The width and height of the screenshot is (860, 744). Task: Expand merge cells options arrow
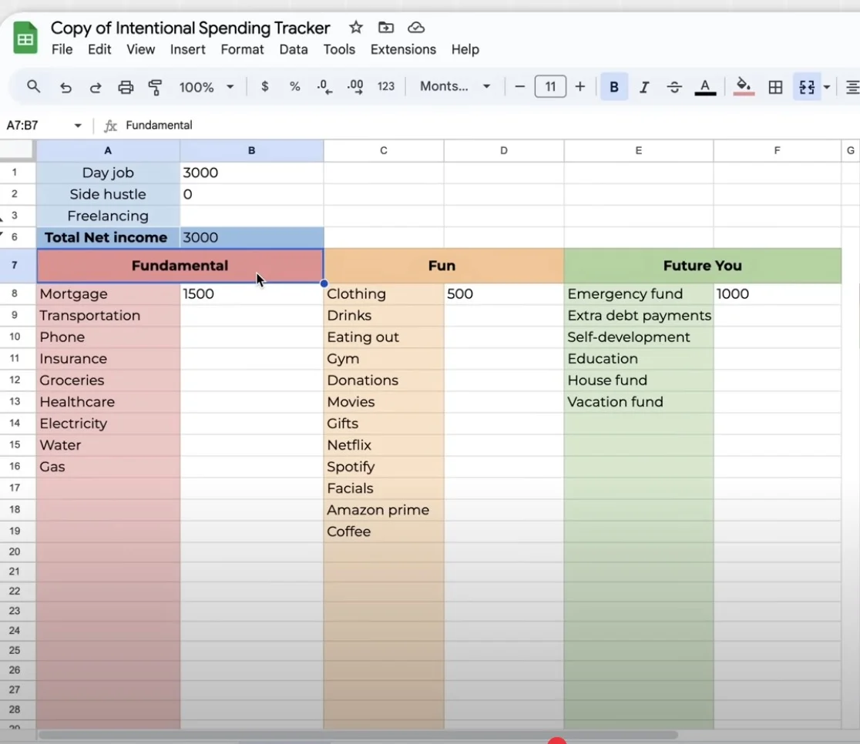[x=827, y=86]
